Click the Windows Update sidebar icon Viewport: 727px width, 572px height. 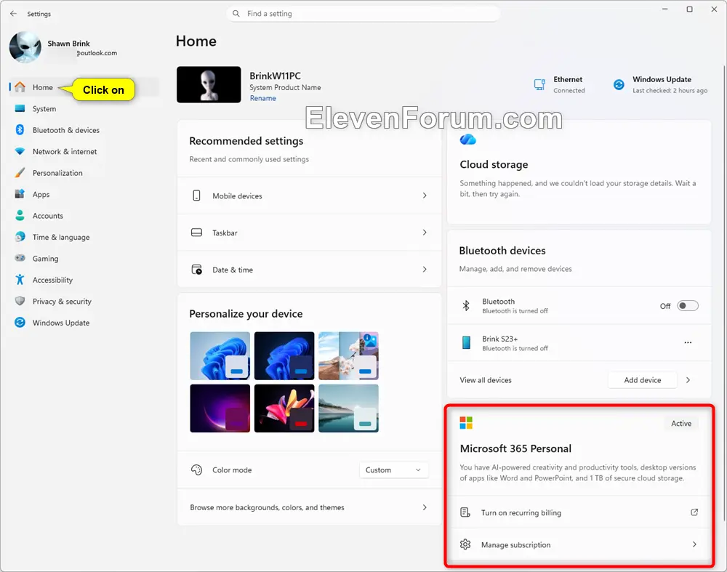20,323
